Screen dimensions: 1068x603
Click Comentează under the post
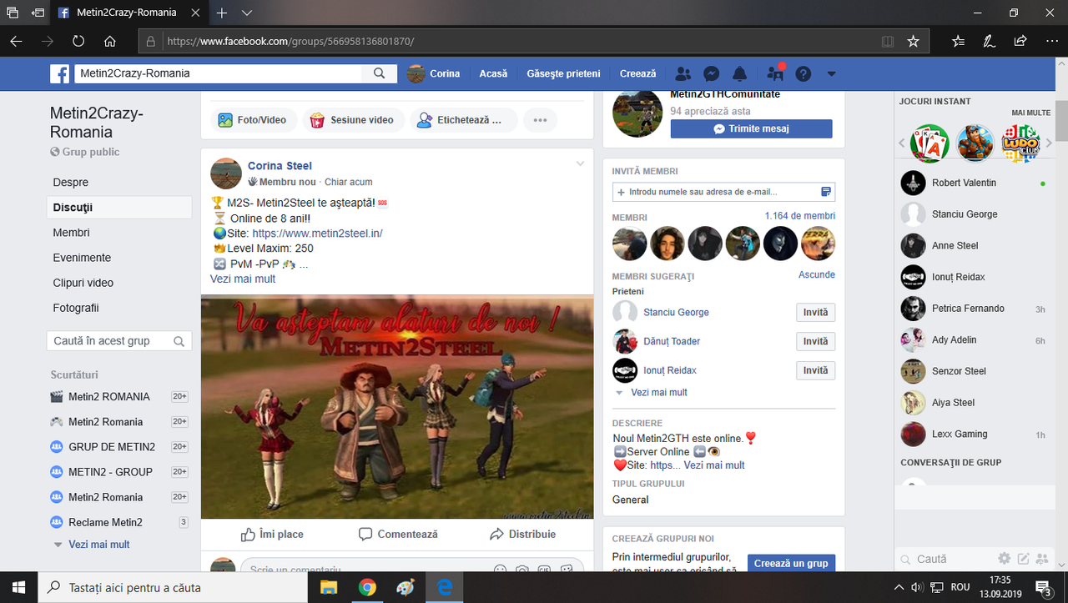[x=398, y=534]
